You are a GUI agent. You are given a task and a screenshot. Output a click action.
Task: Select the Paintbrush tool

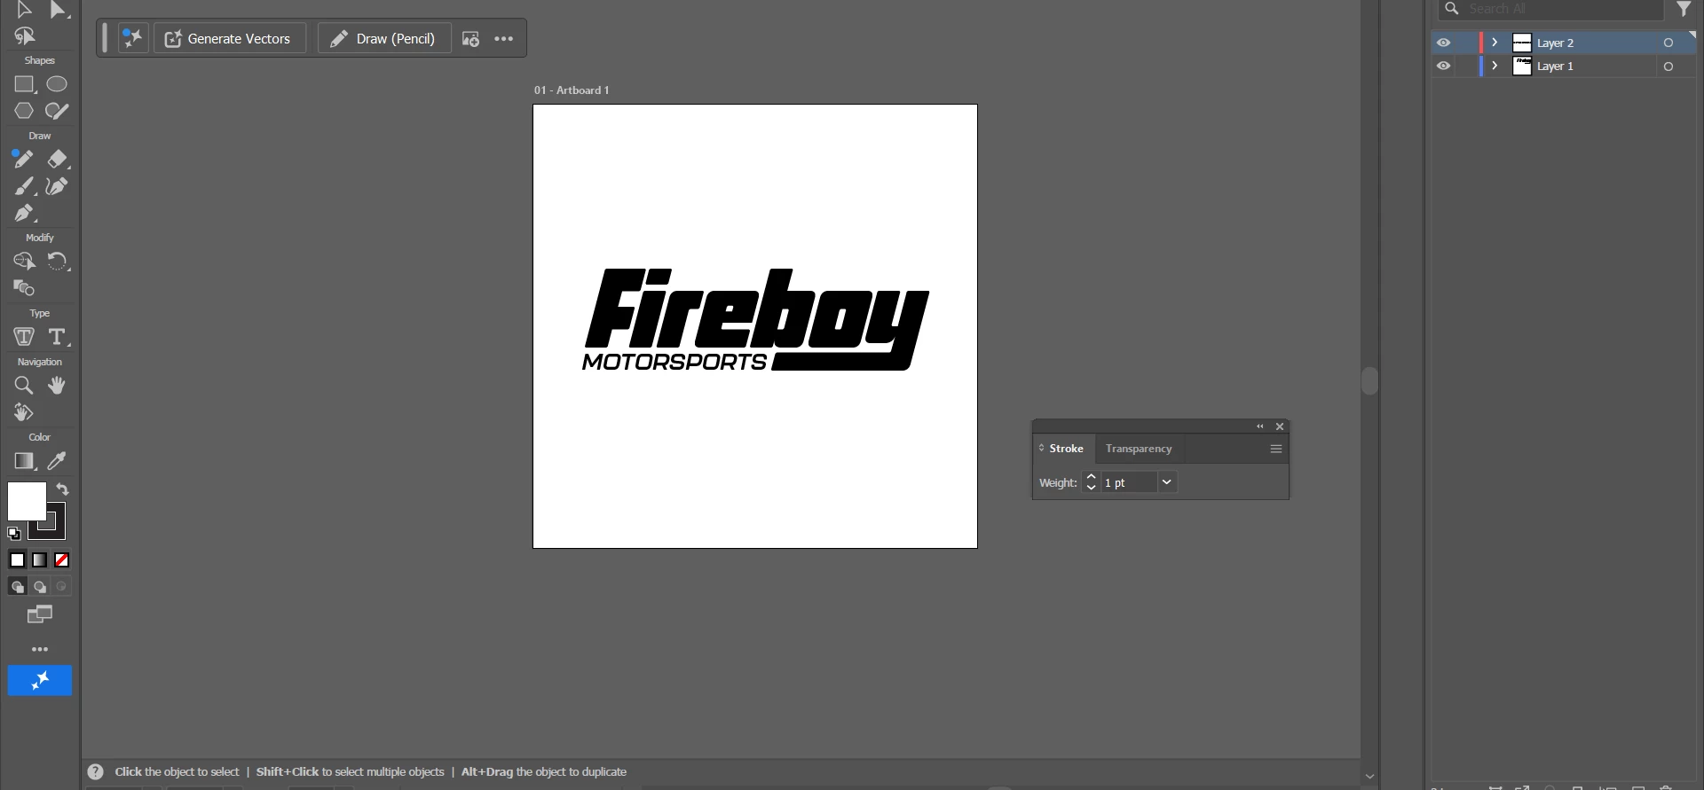[x=24, y=186]
